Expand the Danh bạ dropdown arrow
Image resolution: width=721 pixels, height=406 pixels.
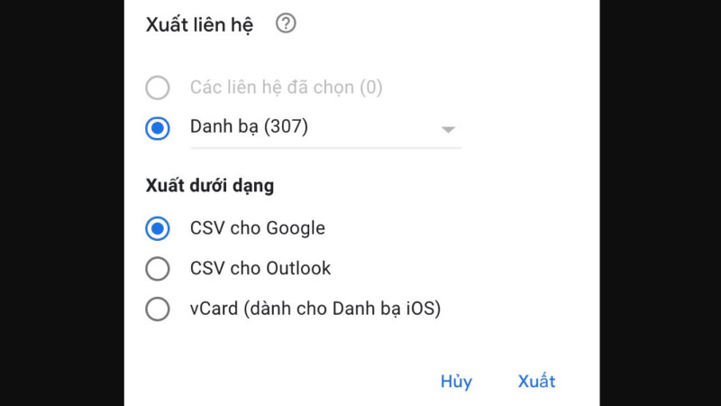448,129
